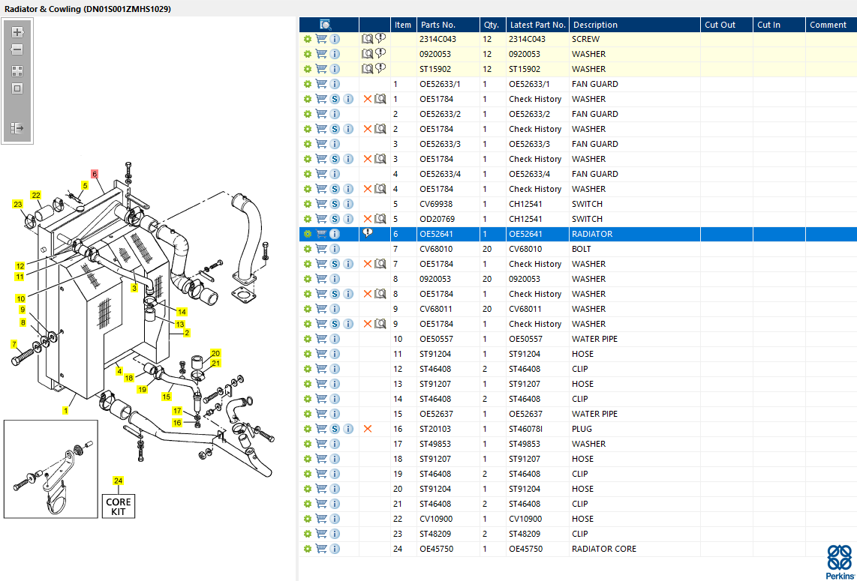Select callout 24 CORE KIT on diagram

tap(118, 481)
